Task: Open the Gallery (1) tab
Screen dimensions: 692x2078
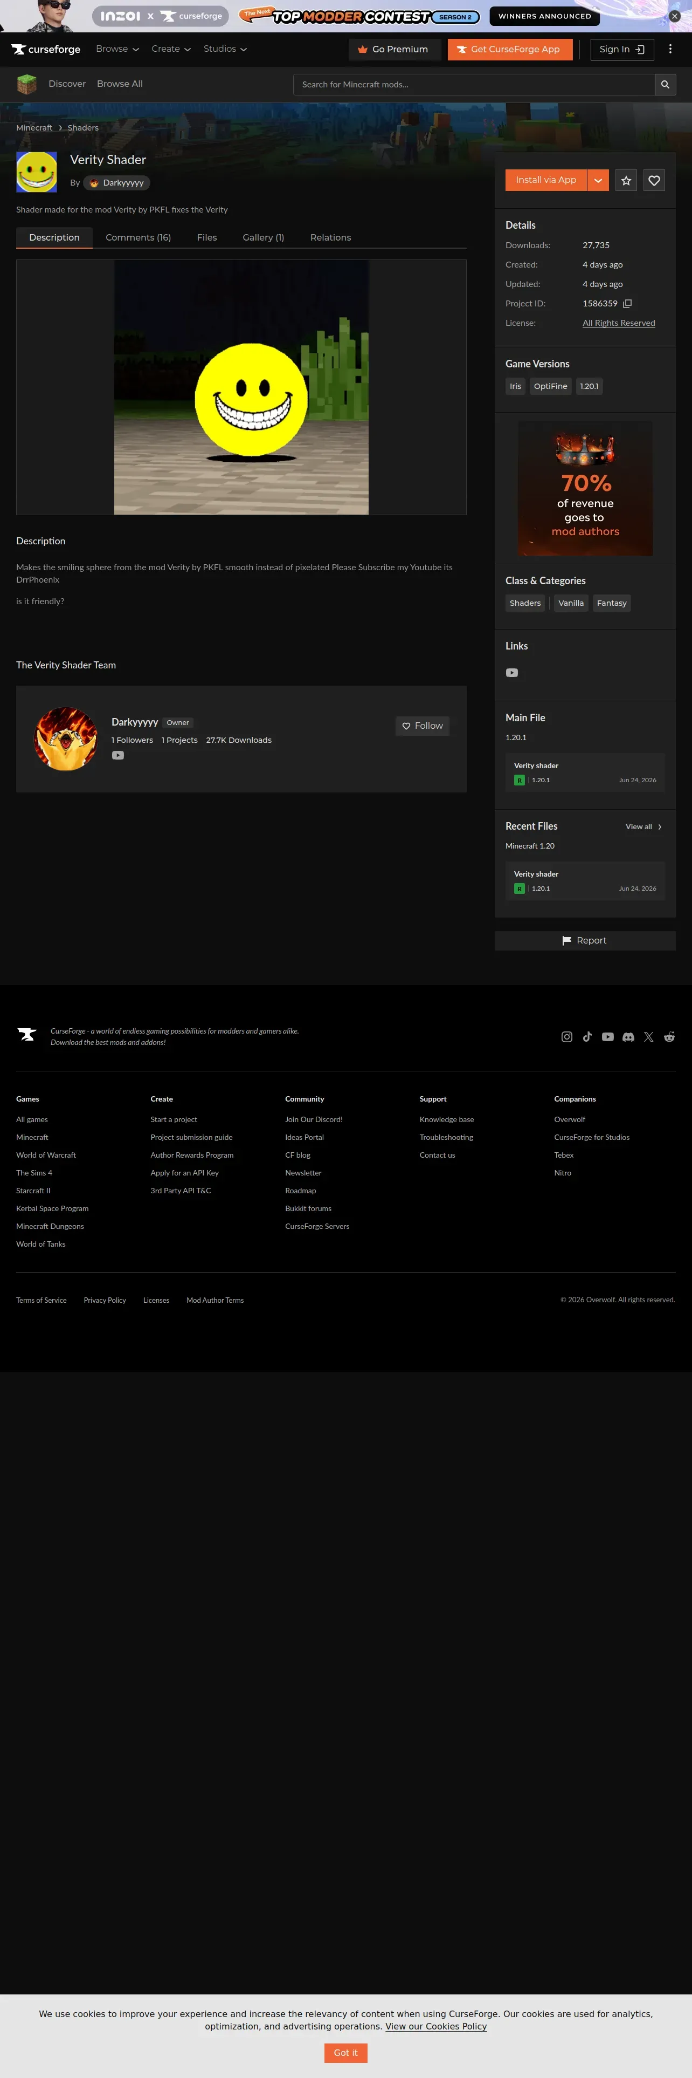Action: point(264,238)
